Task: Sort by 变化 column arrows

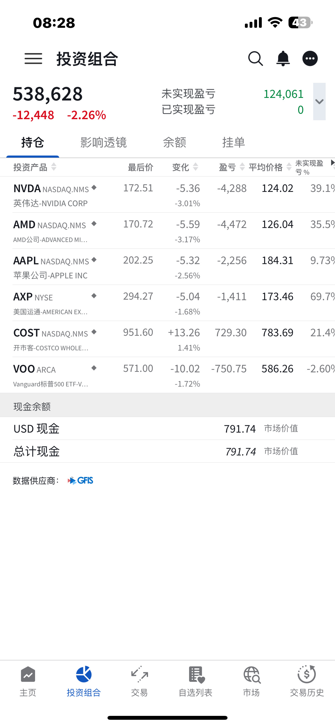Action: pos(195,167)
